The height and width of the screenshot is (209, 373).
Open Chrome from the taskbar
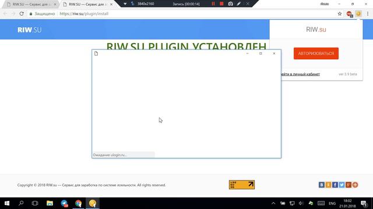[78, 203]
